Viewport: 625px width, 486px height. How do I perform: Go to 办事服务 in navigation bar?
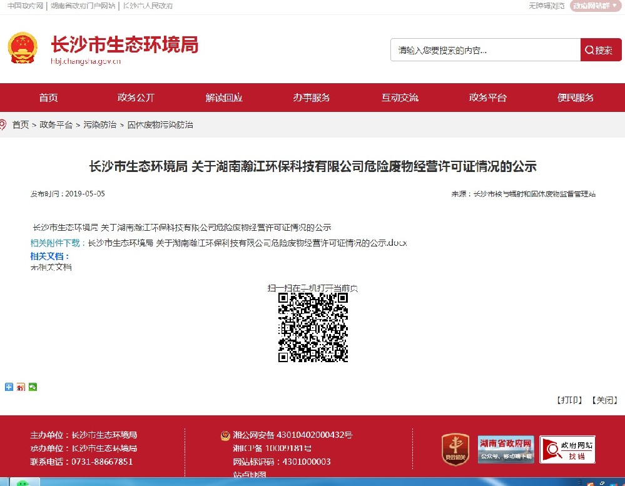[x=311, y=98]
